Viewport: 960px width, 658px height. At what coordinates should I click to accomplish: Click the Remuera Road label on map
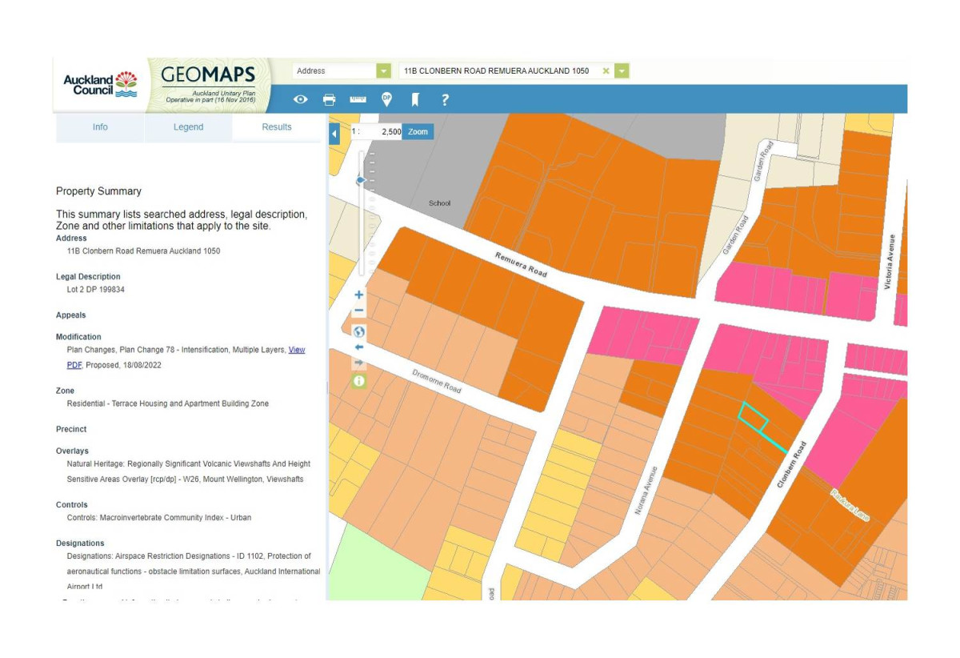[521, 265]
